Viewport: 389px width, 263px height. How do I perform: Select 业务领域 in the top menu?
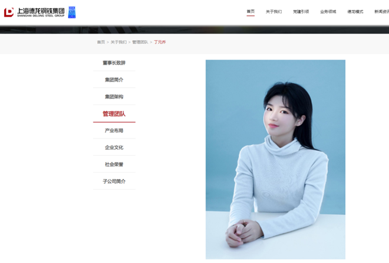[x=328, y=12]
